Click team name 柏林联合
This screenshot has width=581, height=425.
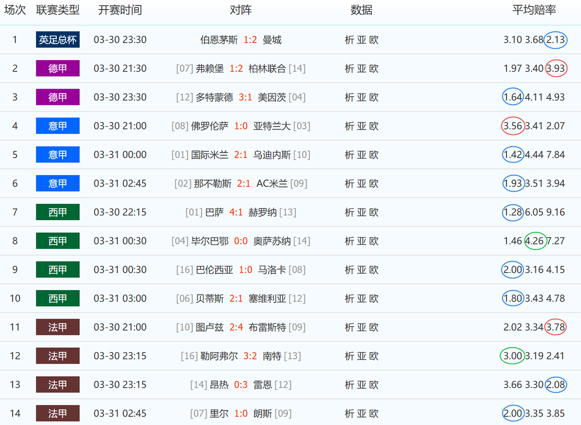tap(267, 68)
